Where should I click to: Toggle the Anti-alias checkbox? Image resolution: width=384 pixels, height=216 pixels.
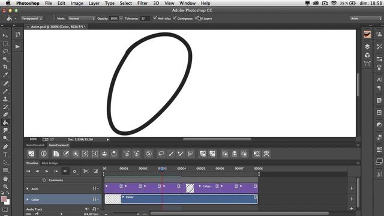tap(155, 18)
